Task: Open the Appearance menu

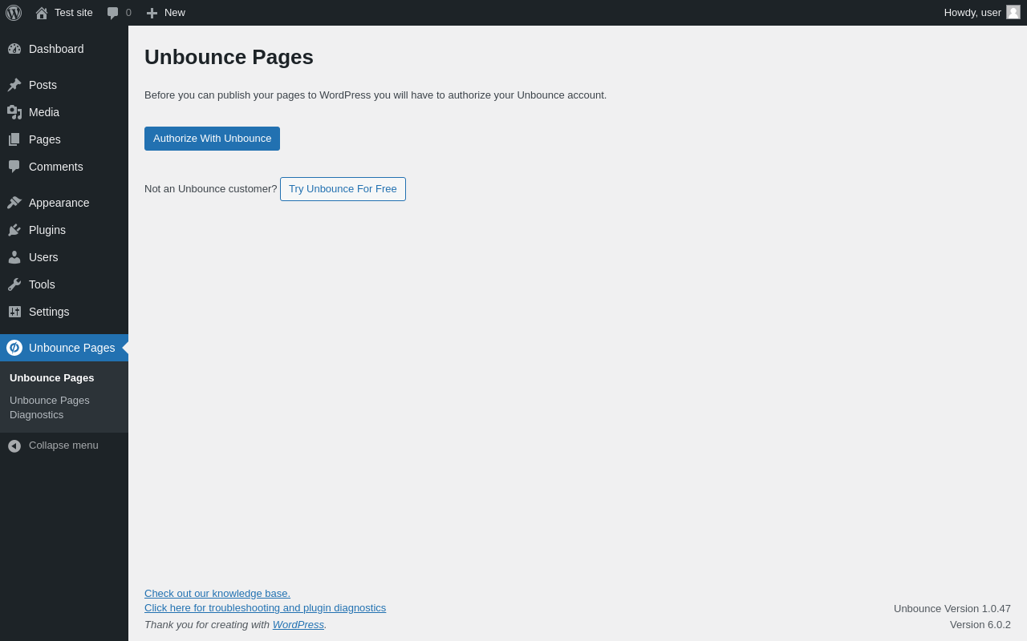Action: (59, 203)
